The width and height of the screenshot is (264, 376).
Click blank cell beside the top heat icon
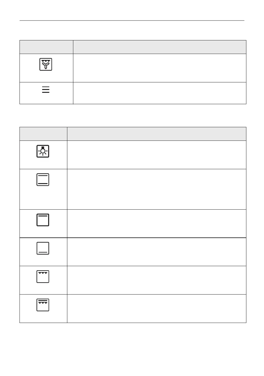(156, 223)
